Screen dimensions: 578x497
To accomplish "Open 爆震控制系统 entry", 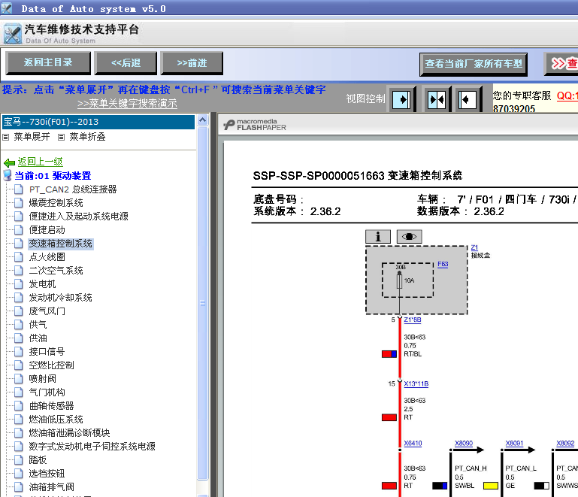I will [56, 203].
